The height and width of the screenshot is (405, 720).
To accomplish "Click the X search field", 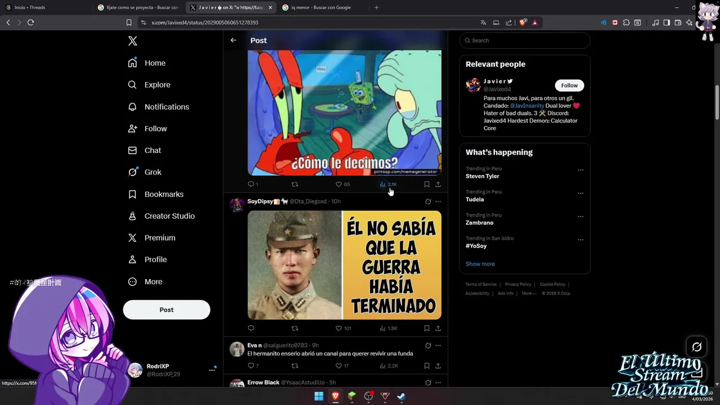I will [x=525, y=40].
